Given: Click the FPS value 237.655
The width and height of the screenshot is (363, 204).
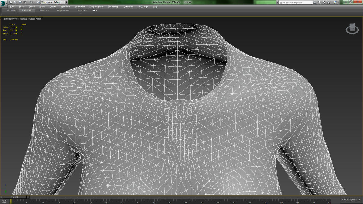Looking at the screenshot, I should pos(14,39).
